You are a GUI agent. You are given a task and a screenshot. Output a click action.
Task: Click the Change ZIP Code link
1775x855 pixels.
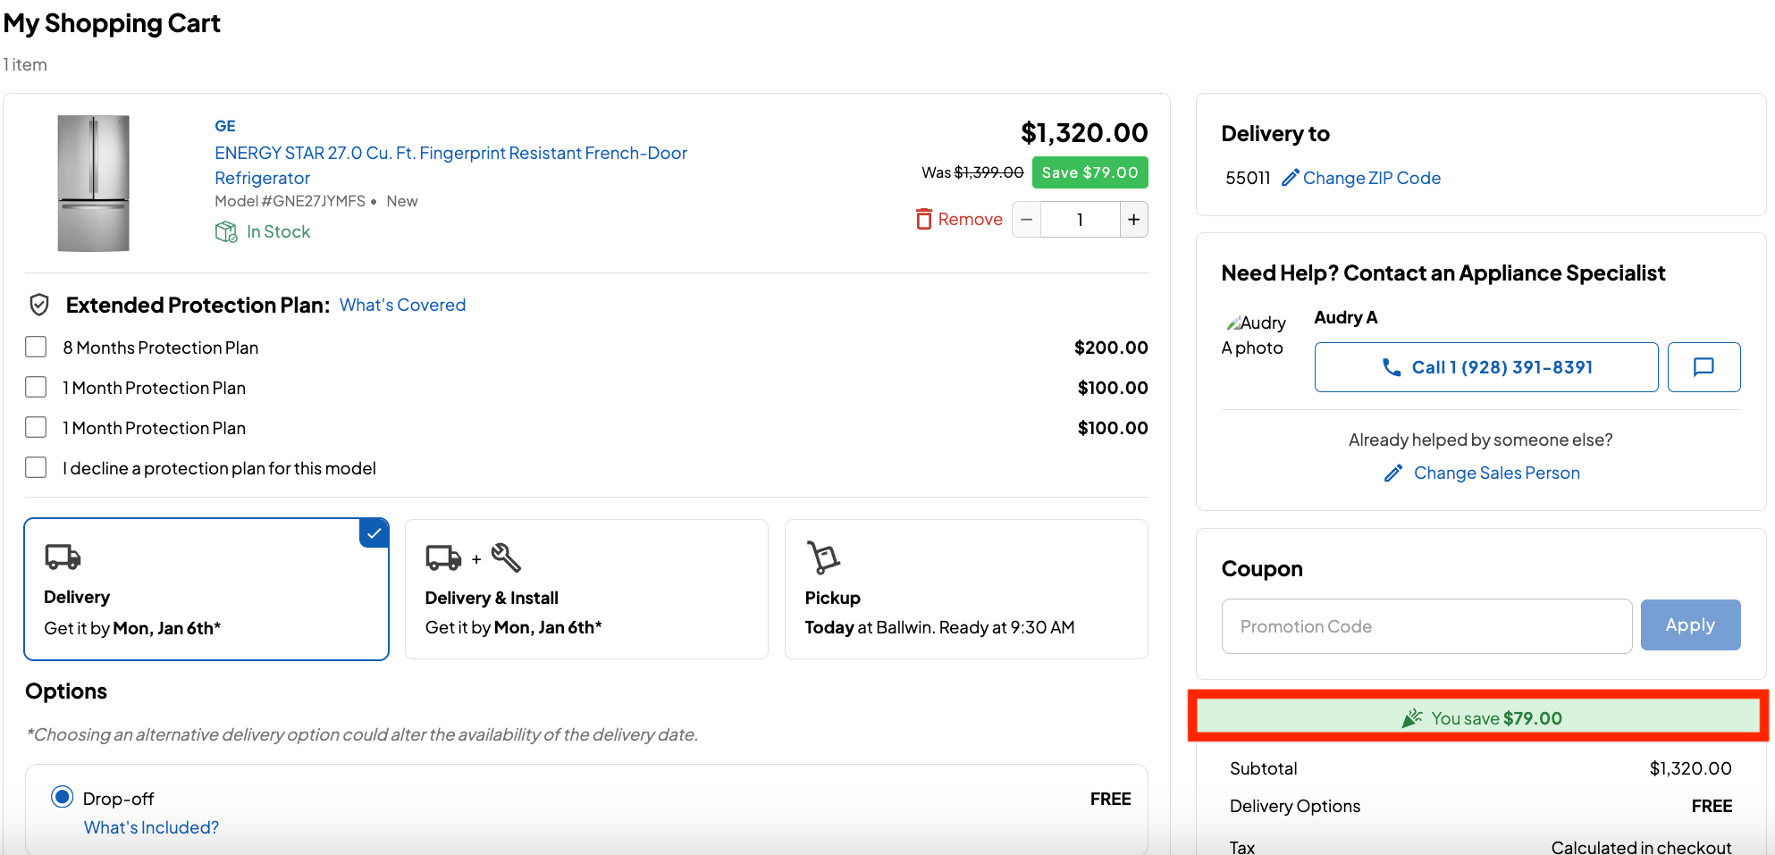1361,178
